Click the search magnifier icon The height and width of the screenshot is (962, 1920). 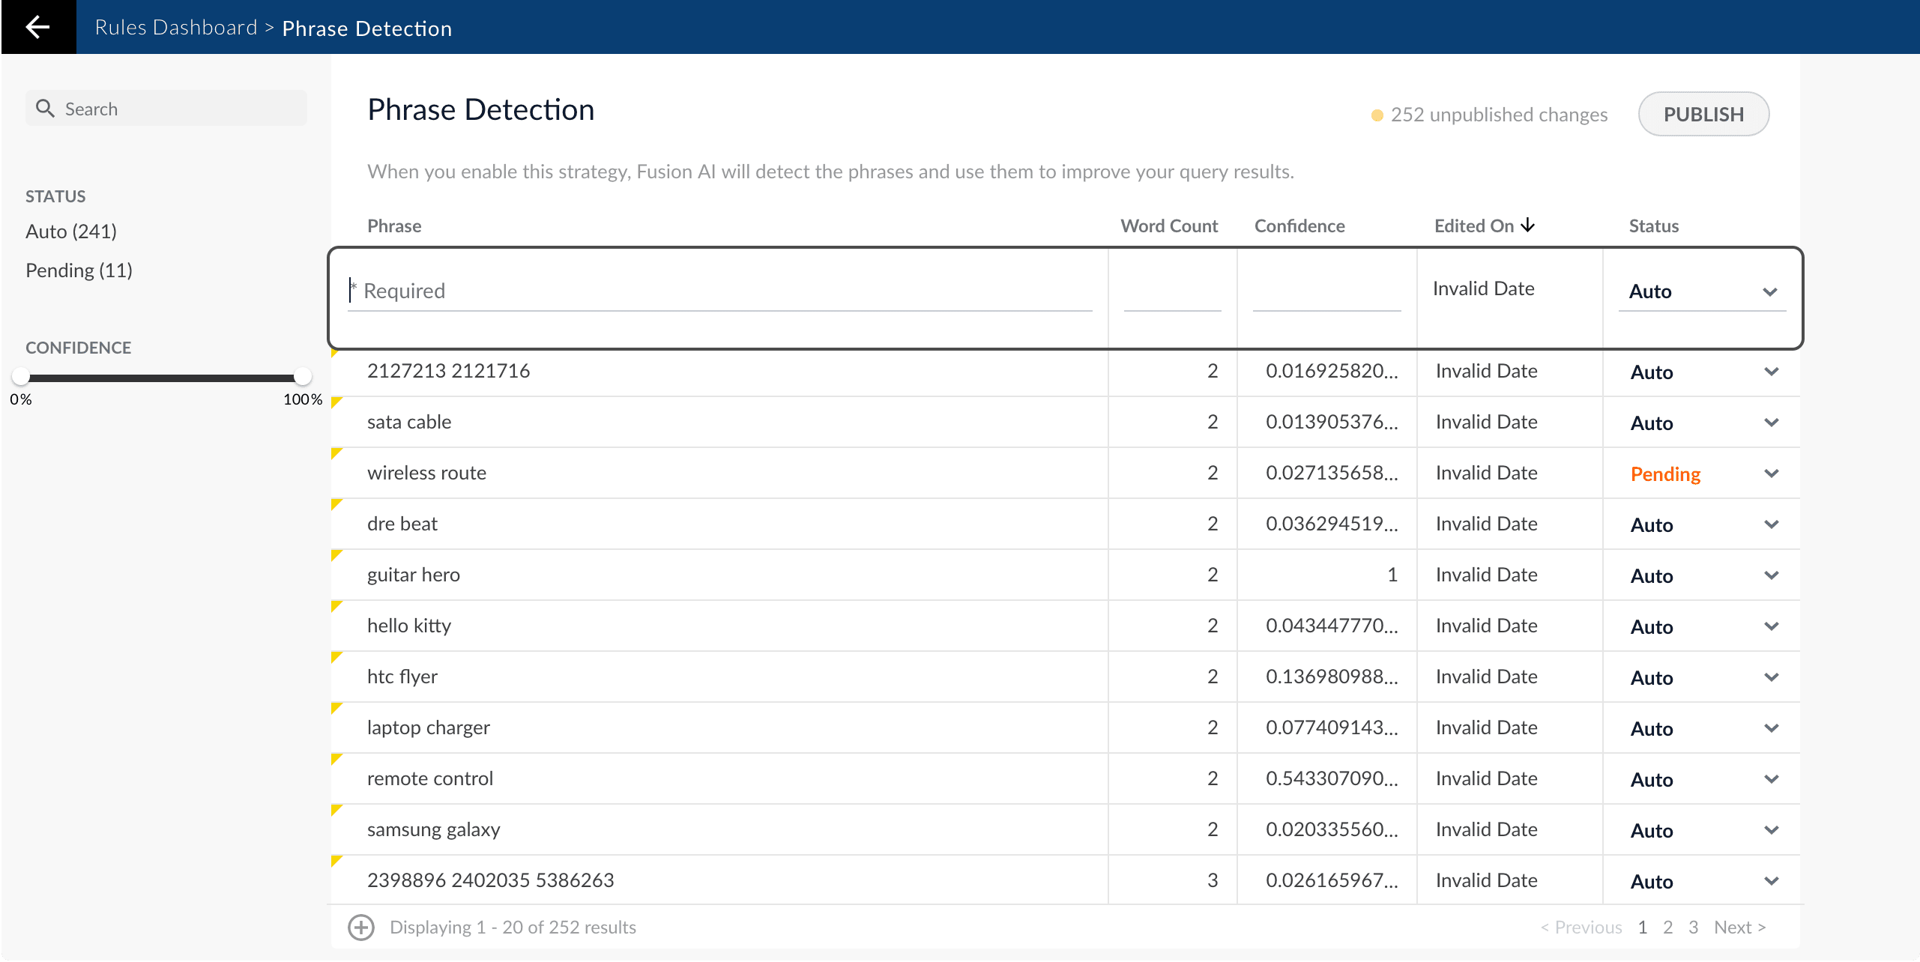46,109
